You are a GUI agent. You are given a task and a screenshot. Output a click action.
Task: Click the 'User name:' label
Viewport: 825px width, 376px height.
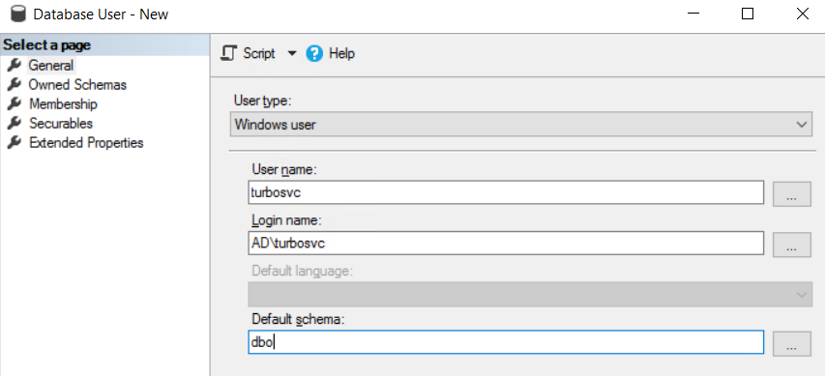pos(285,169)
